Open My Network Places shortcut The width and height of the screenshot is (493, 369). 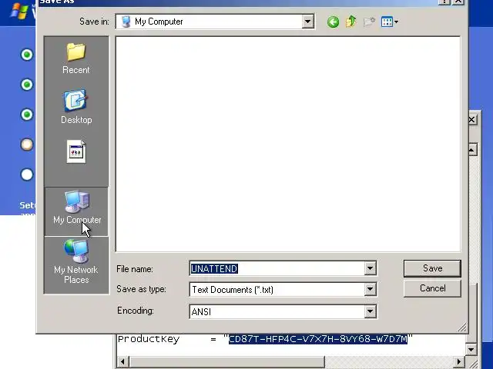[x=76, y=262]
